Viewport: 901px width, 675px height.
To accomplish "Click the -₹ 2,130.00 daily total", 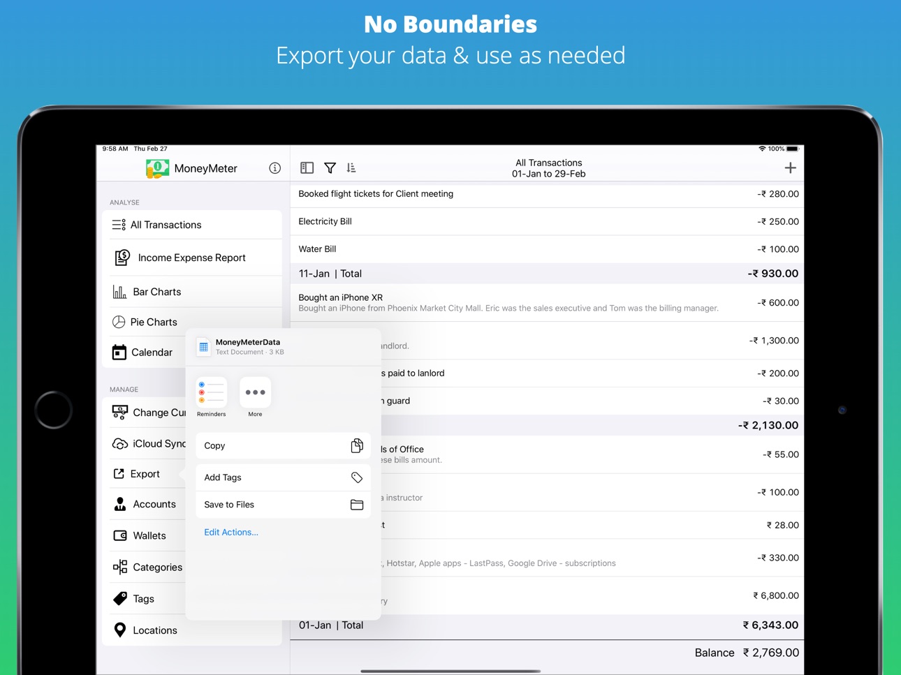I will coord(768,425).
